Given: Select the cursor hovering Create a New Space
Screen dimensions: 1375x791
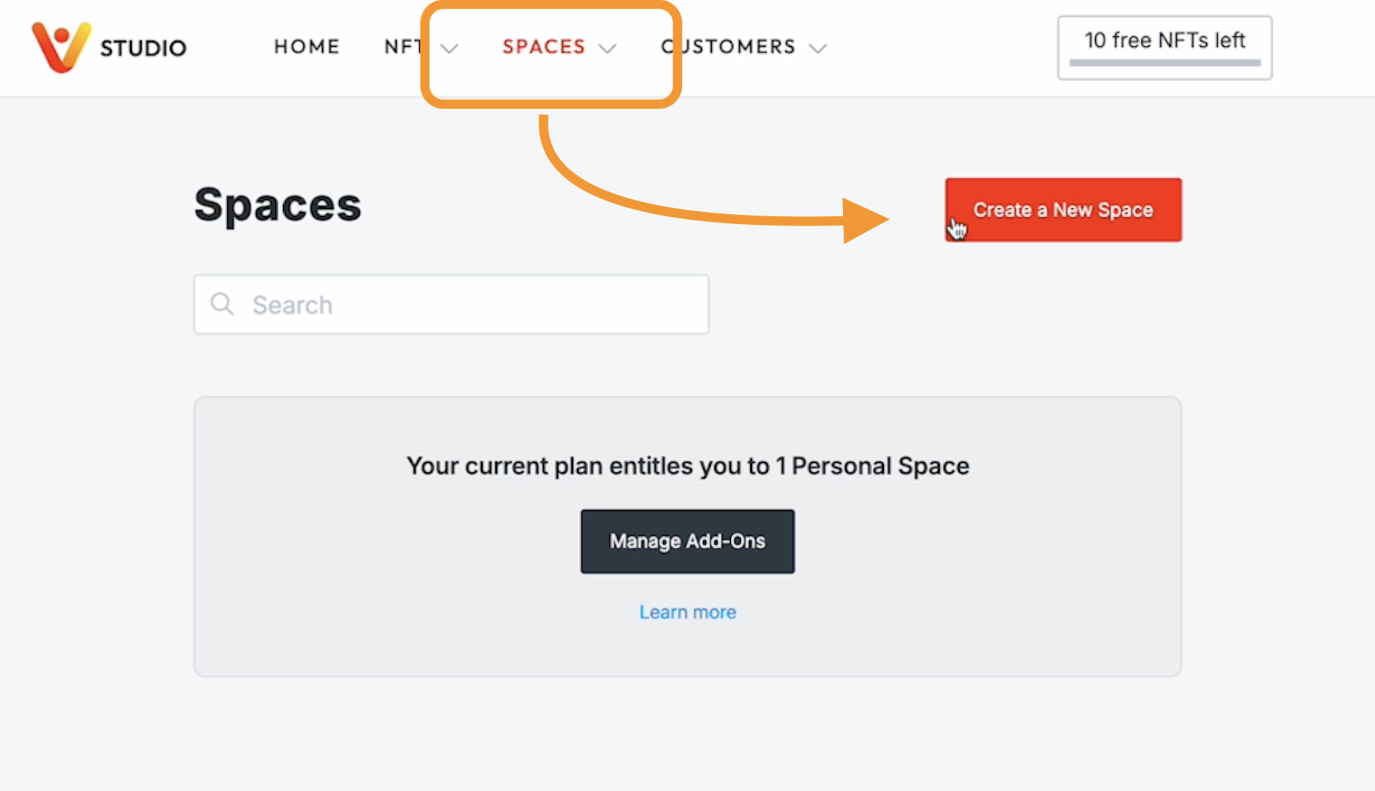Looking at the screenshot, I should point(956,228).
